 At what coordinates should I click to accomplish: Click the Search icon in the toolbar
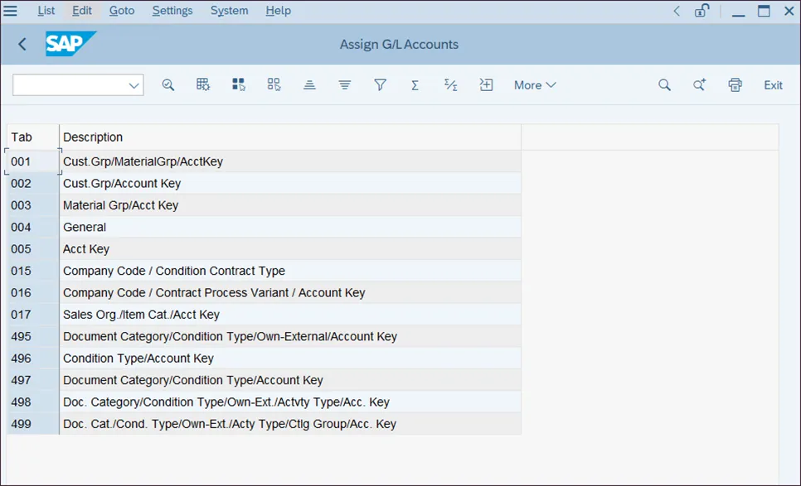[664, 85]
